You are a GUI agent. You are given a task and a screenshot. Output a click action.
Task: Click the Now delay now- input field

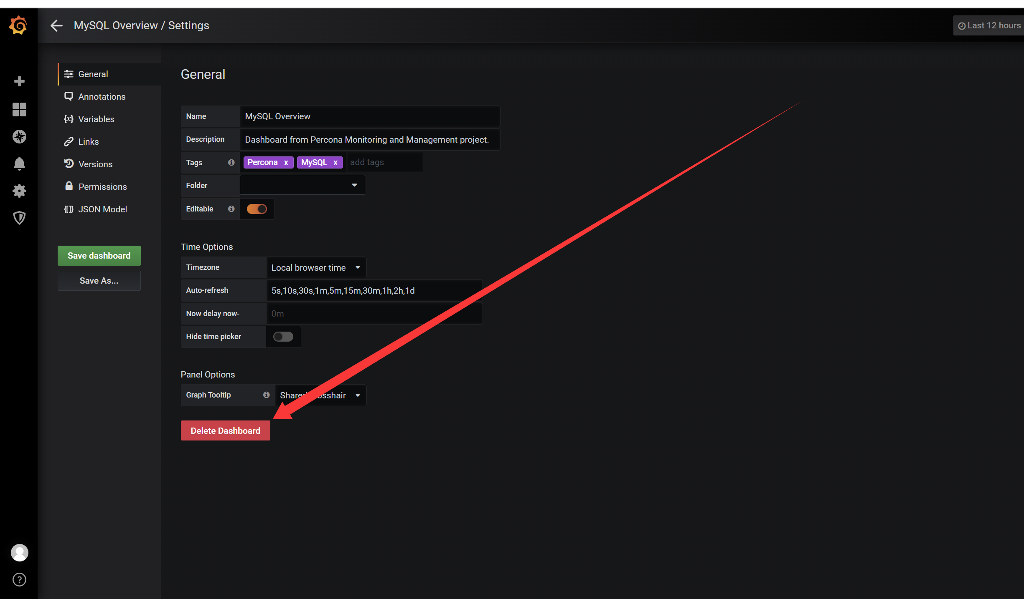click(374, 313)
